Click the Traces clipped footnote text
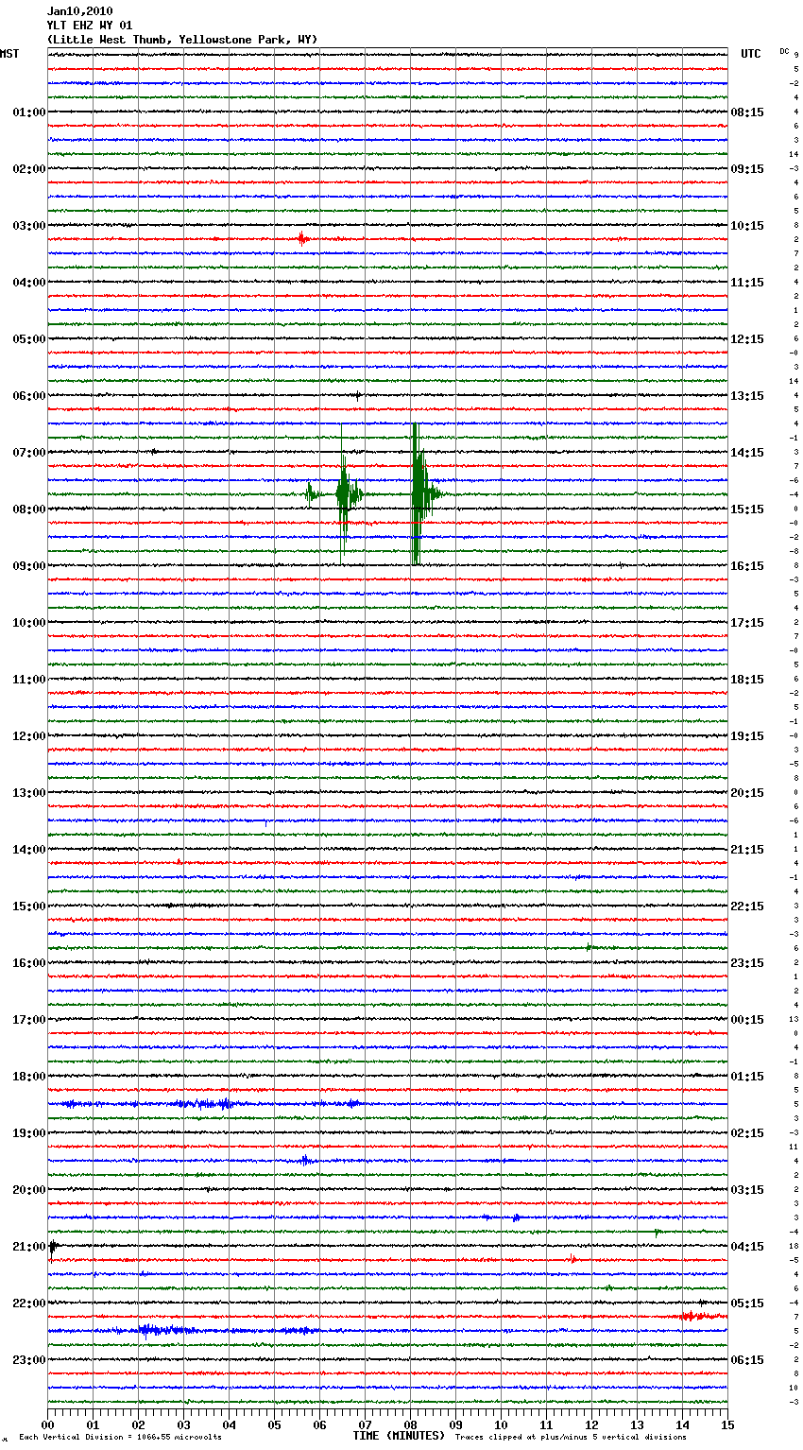Image resolution: width=803 pixels, height=1450 pixels. [571, 1438]
